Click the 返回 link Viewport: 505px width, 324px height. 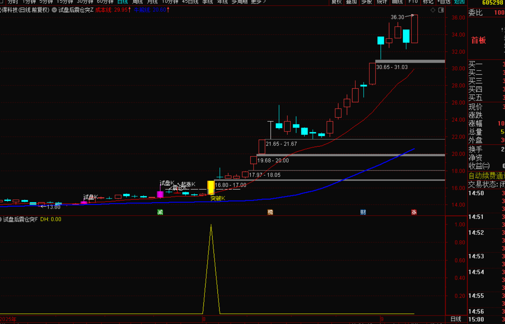click(x=459, y=2)
